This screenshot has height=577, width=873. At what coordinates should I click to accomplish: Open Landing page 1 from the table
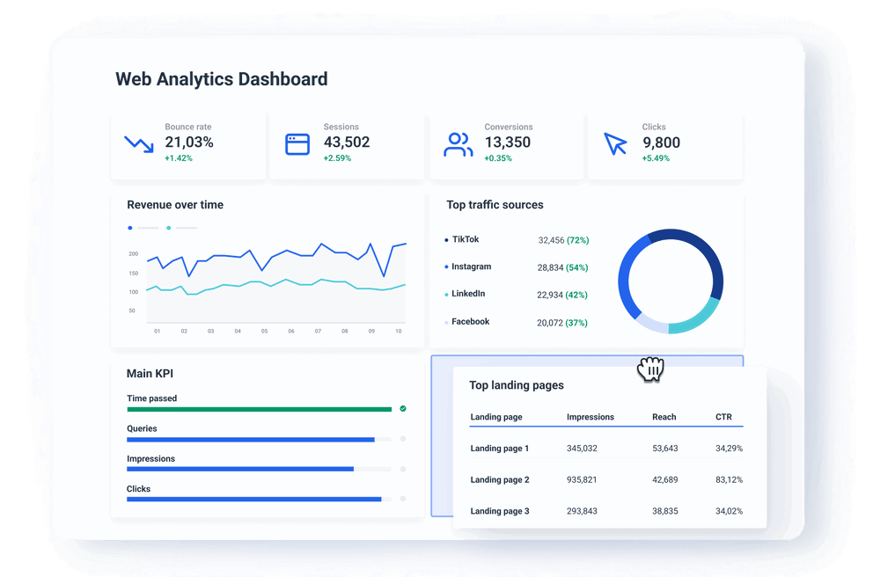point(499,449)
